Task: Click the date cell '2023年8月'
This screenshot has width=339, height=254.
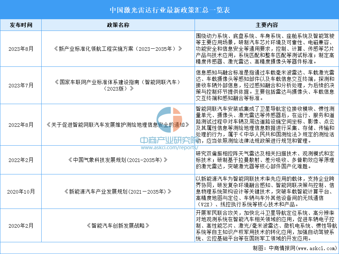Action: click(x=21, y=49)
